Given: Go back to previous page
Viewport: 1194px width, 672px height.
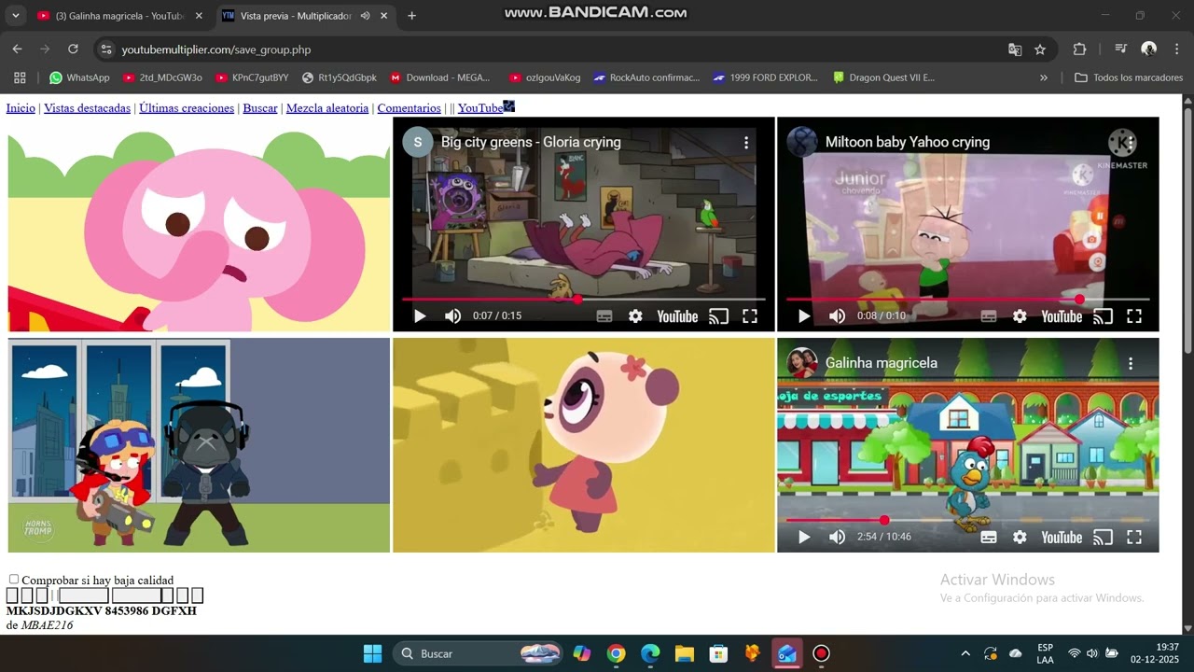Looking at the screenshot, I should tap(17, 49).
